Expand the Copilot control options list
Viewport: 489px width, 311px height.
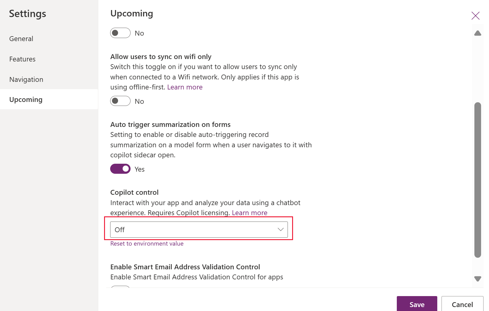pos(199,229)
